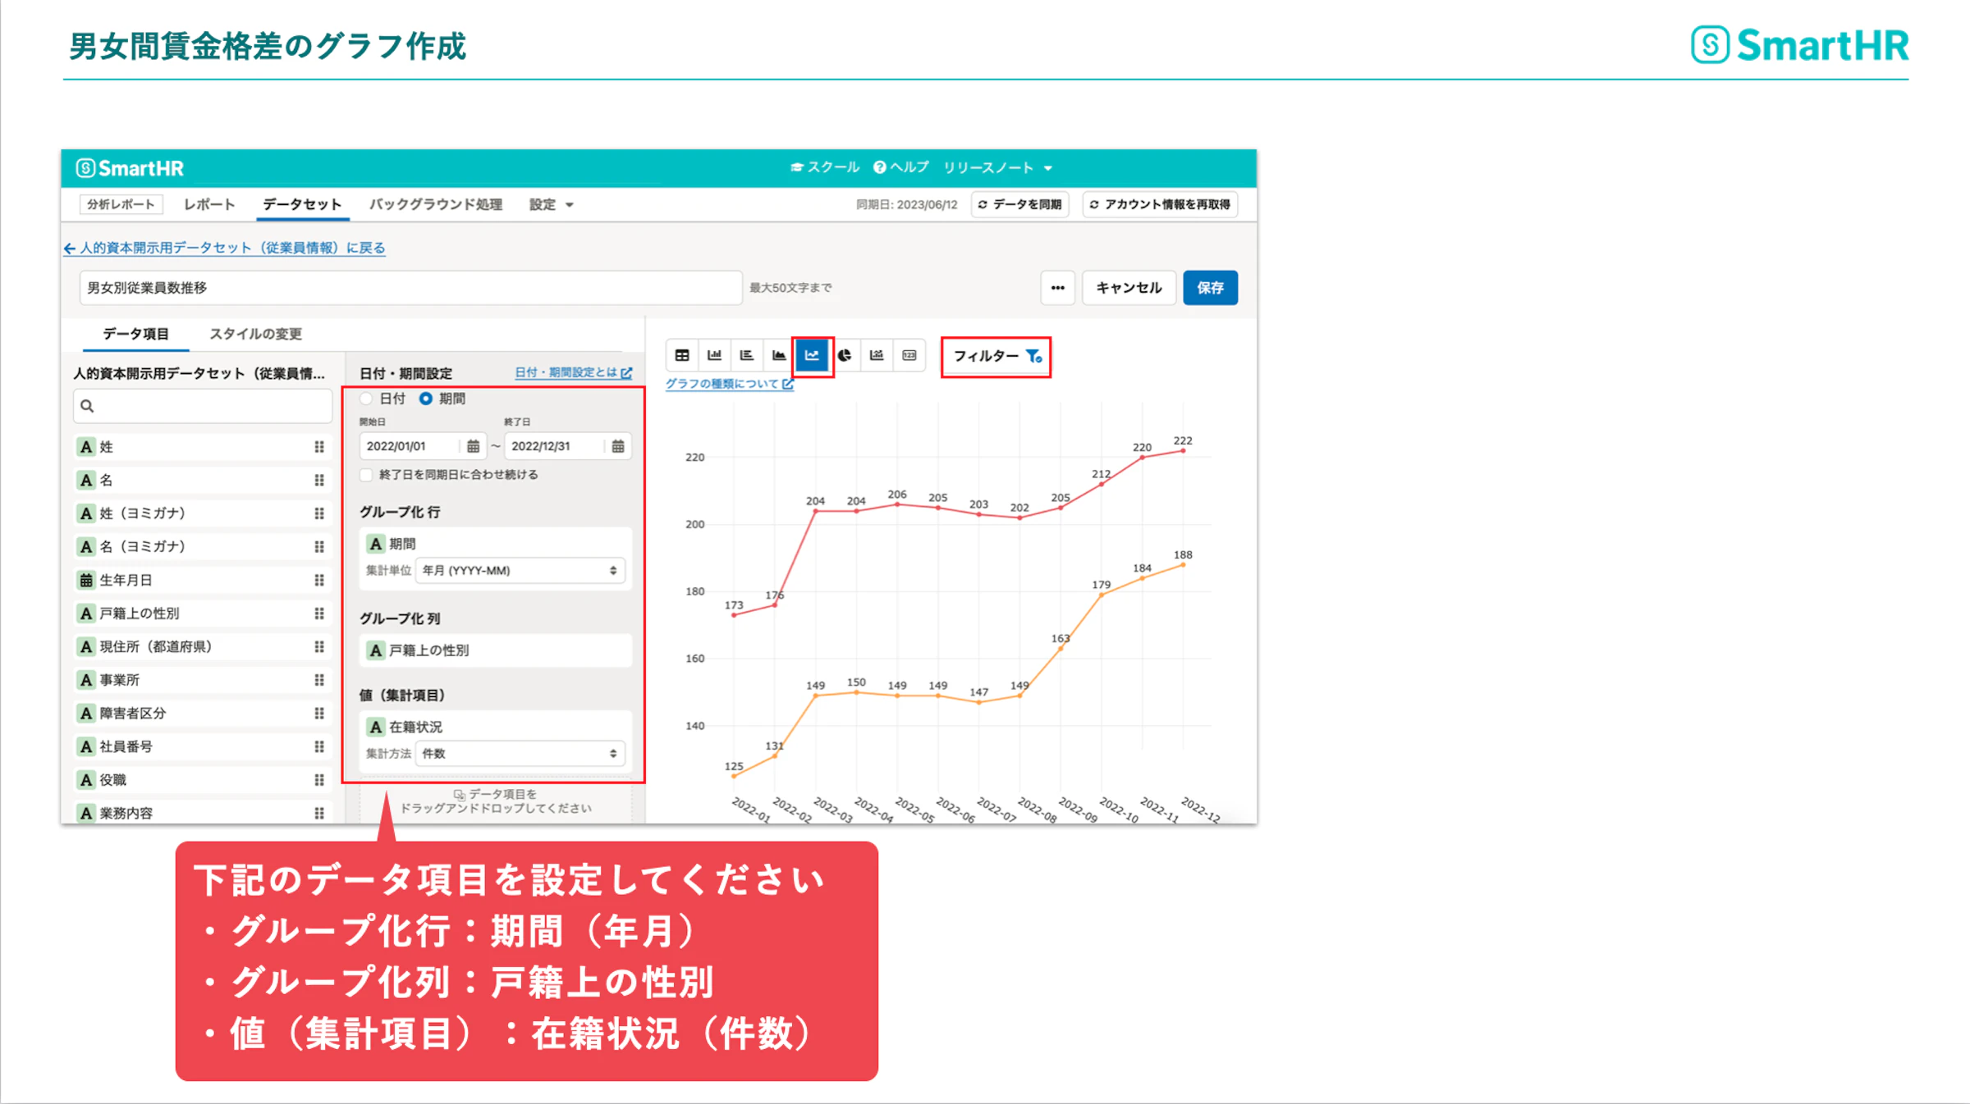Open the フィルター button
Viewport: 1970px width, 1104px height.
coord(996,356)
